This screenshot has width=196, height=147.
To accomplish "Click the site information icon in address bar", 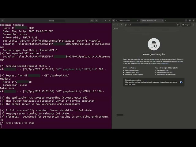I will (126, 25).
